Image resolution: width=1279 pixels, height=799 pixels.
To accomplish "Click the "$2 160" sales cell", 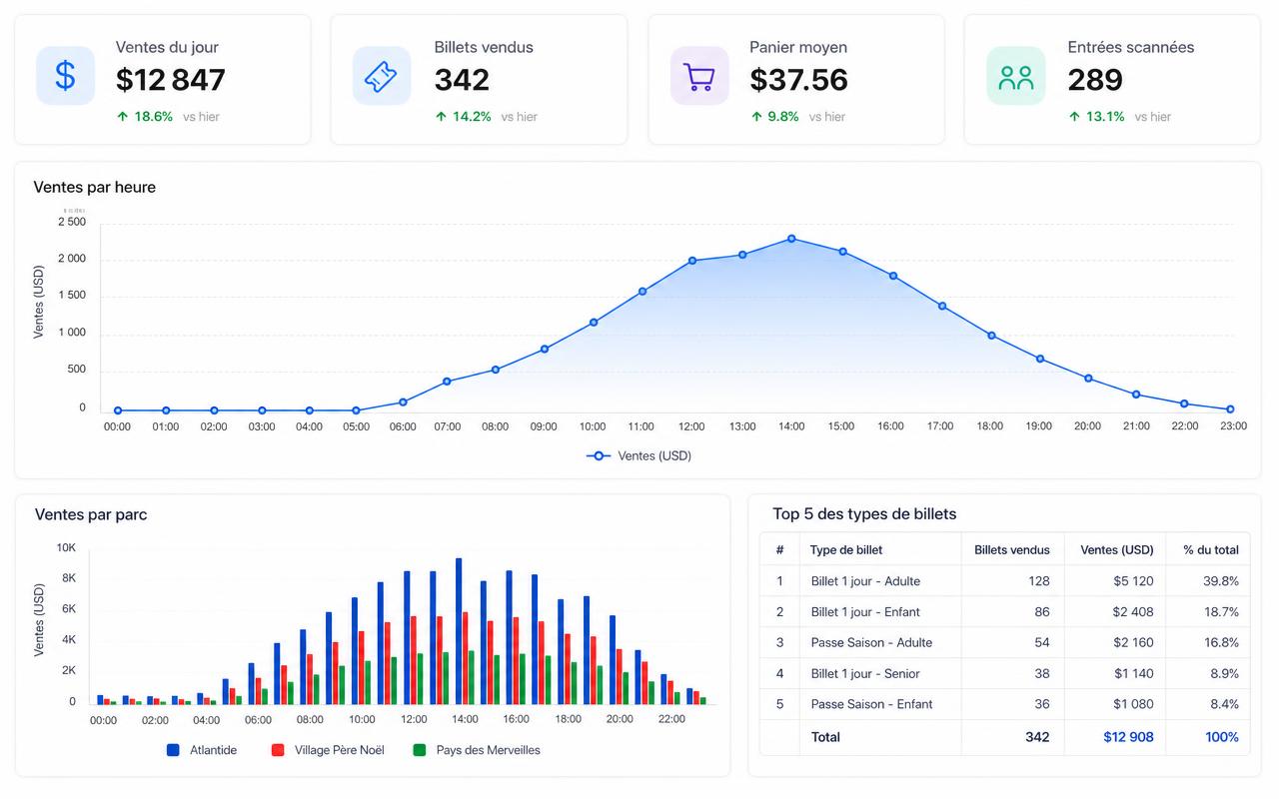I will tap(1134, 643).
